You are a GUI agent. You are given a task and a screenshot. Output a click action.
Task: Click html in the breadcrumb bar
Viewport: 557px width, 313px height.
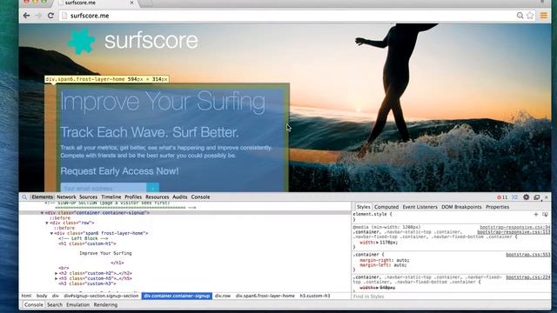[x=26, y=296]
